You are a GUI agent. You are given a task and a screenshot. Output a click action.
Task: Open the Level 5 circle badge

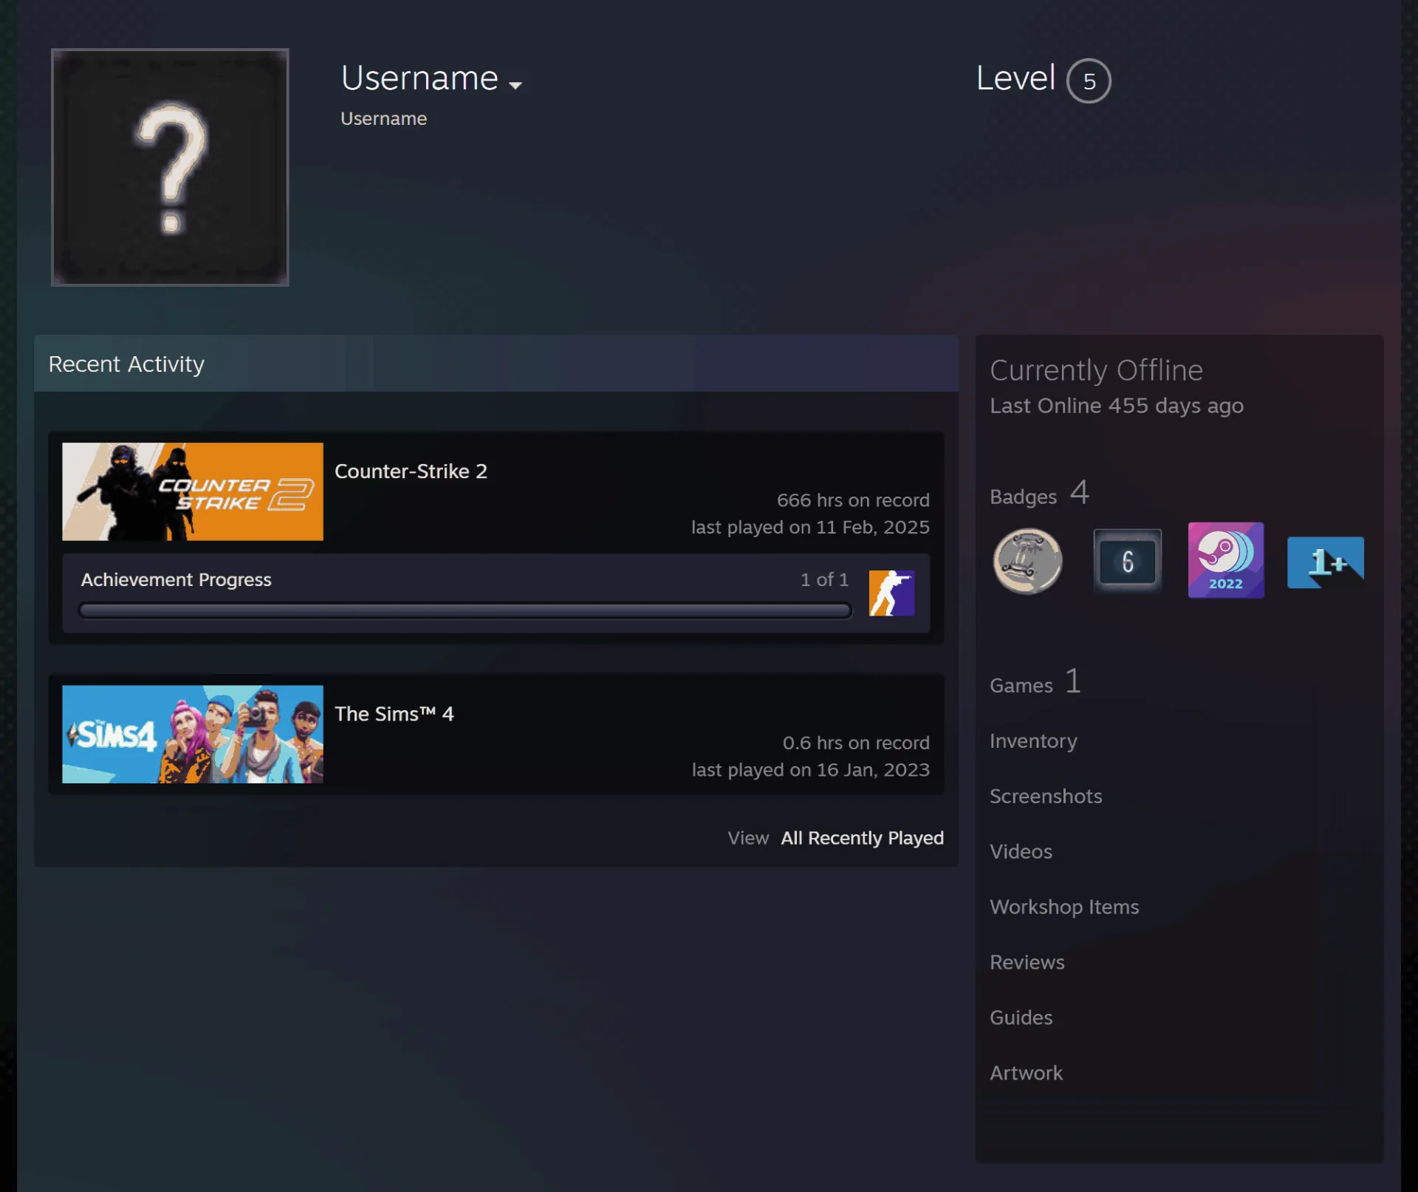pos(1089,81)
